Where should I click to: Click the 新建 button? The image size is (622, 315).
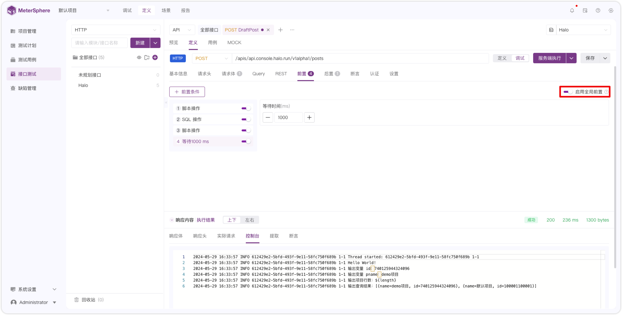140,43
